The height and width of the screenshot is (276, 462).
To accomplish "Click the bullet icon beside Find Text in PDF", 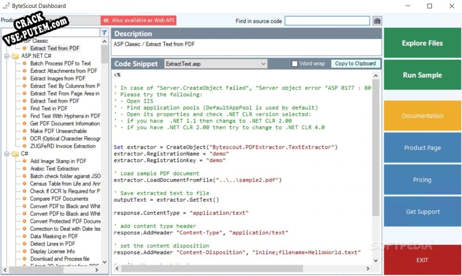I will 25,108.
